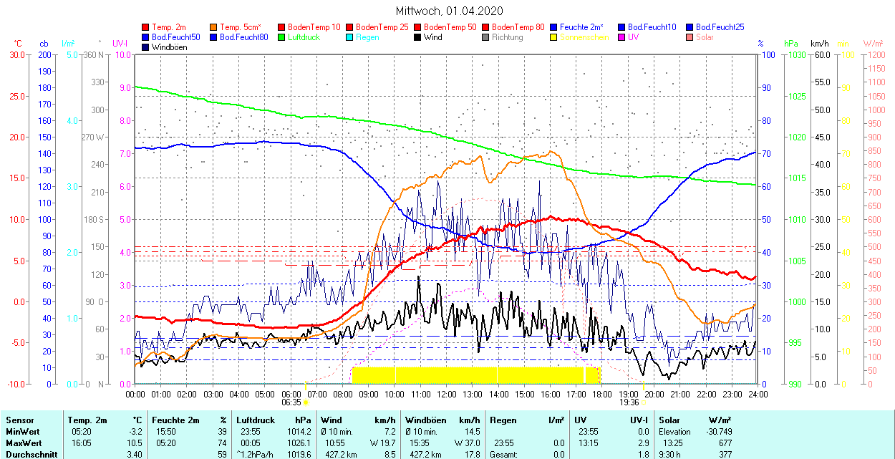The width and height of the screenshot is (895, 459).
Task: Select the yellow Sonnenschein legend swatch
Action: click(x=554, y=37)
